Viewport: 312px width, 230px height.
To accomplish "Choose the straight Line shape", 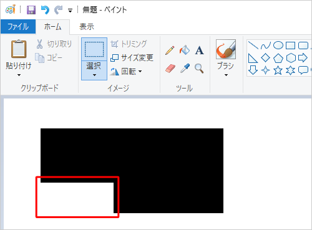I will 253,46.
